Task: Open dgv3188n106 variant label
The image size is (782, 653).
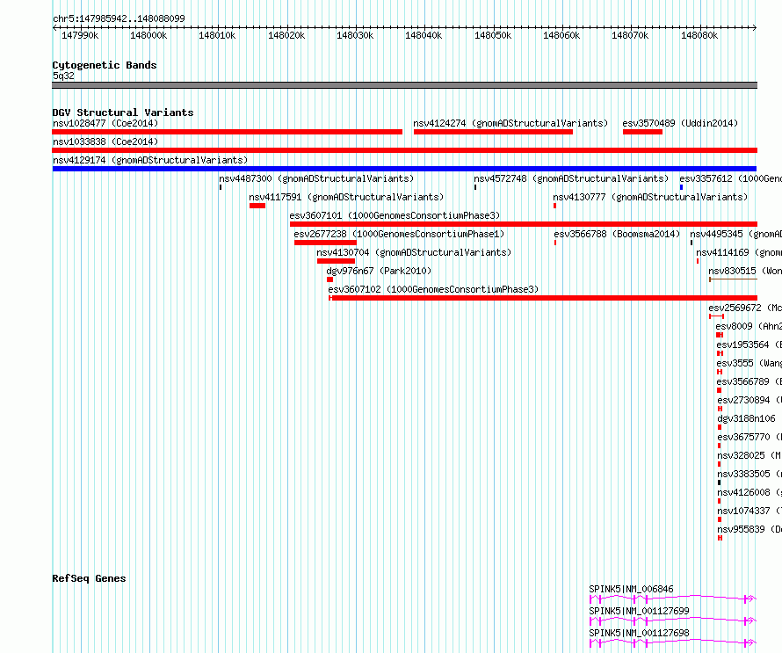Action: 747,418
